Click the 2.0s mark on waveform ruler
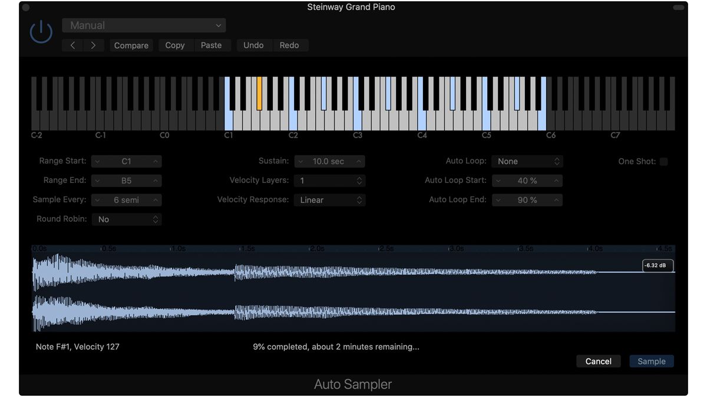 point(317,249)
